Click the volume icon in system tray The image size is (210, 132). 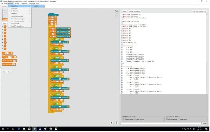coord(188,129)
